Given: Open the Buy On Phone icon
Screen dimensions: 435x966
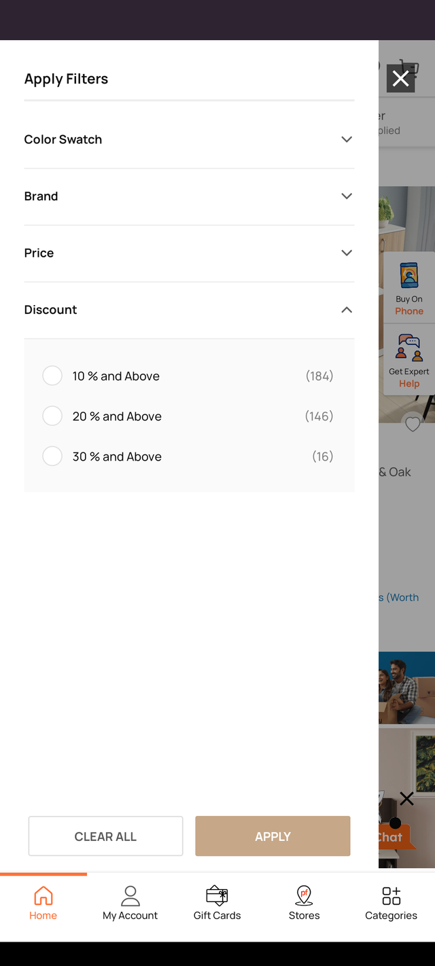Looking at the screenshot, I should tap(409, 276).
